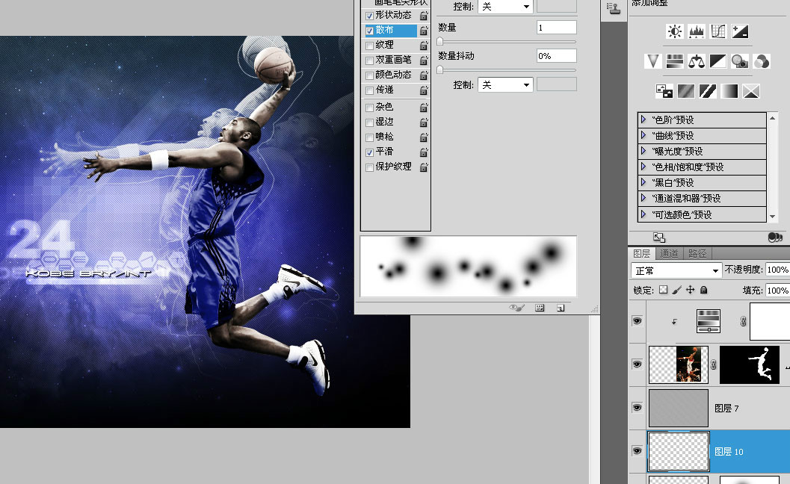Expand the "曝光度"预设 list

(x=644, y=151)
